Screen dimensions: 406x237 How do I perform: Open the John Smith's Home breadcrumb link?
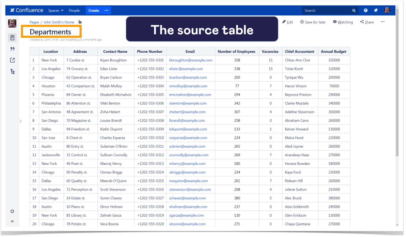(x=59, y=22)
